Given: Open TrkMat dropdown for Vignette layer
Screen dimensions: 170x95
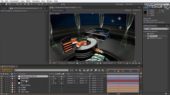Looking at the screenshot, I should 83,81.
